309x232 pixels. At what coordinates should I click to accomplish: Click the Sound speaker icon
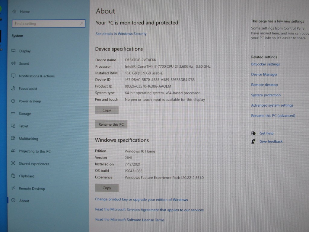(x=13, y=63)
